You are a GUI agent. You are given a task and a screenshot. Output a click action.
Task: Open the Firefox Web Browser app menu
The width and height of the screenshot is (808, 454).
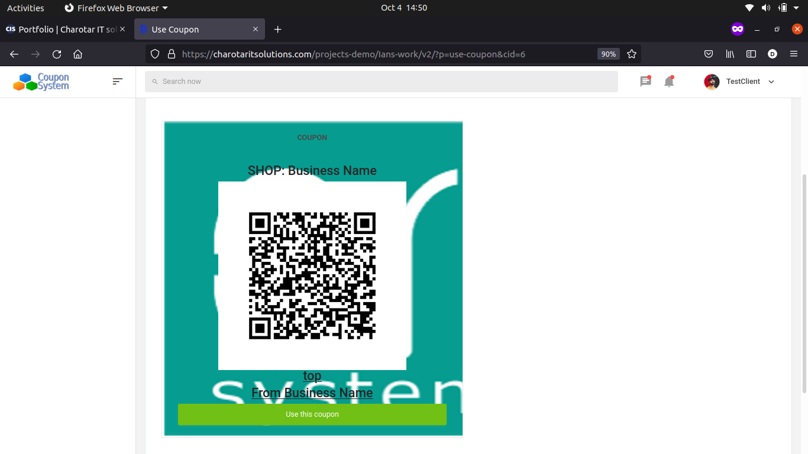pos(116,8)
